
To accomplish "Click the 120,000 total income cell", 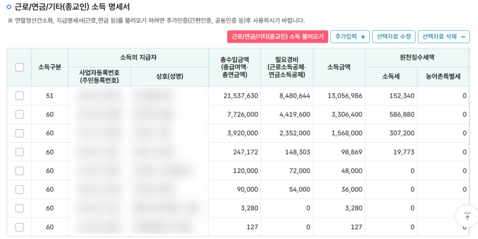I will 235,170.
